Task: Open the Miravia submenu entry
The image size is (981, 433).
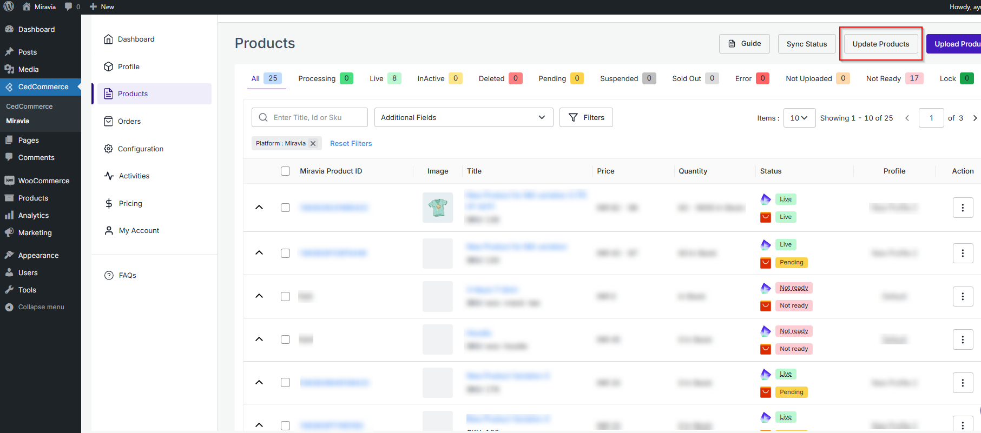Action: point(17,121)
